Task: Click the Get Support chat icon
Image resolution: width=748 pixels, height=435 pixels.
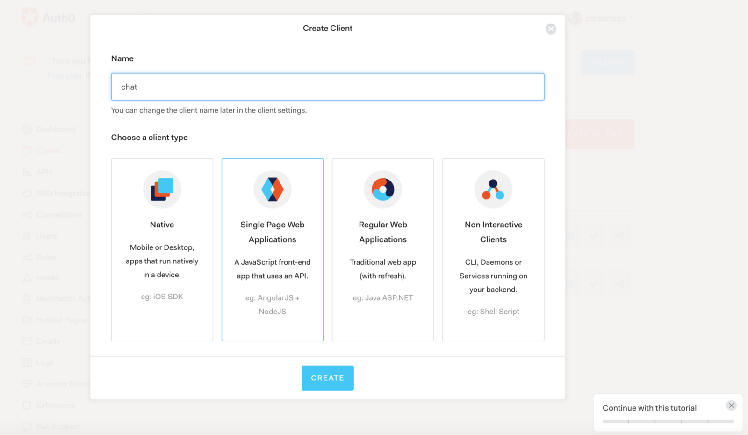Action: coord(27,427)
